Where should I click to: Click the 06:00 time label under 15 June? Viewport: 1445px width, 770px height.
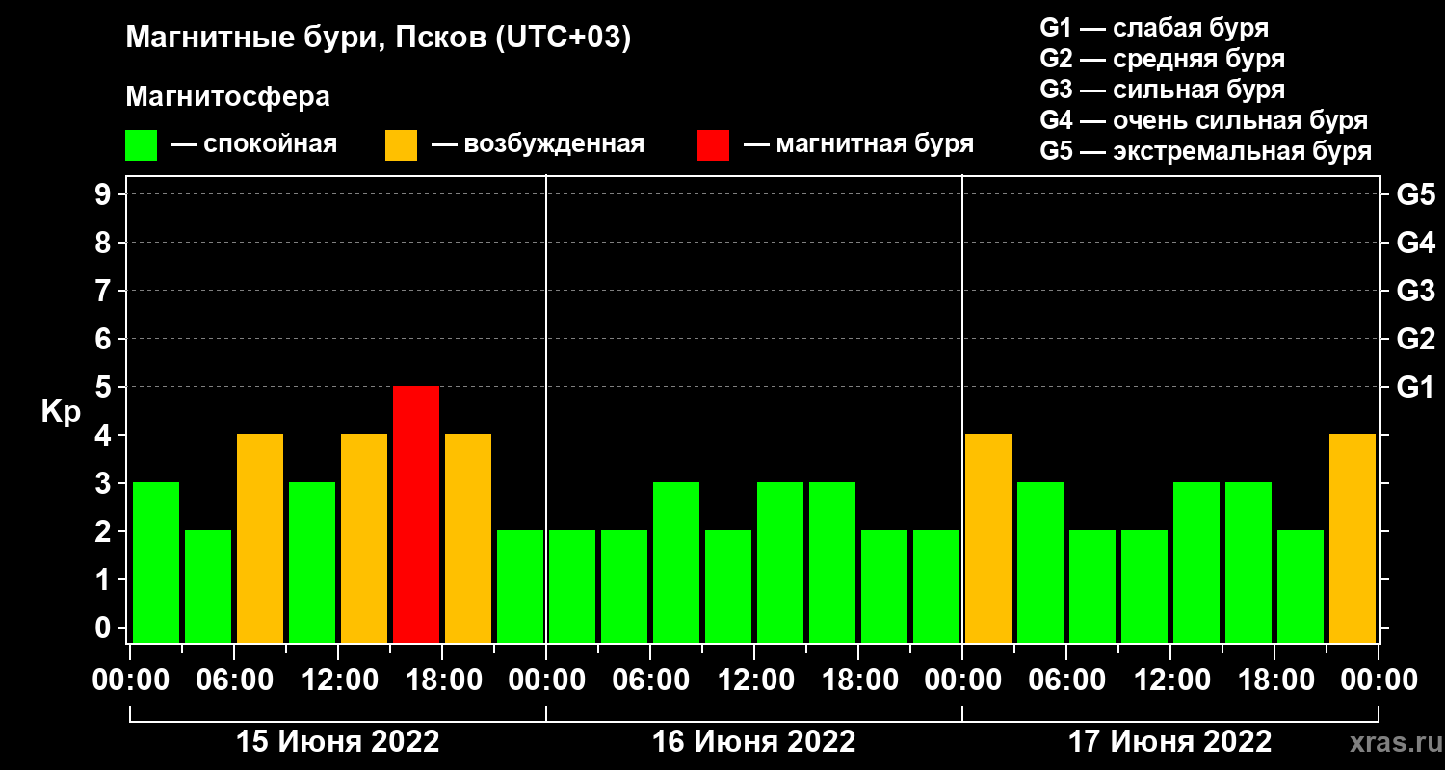point(234,680)
